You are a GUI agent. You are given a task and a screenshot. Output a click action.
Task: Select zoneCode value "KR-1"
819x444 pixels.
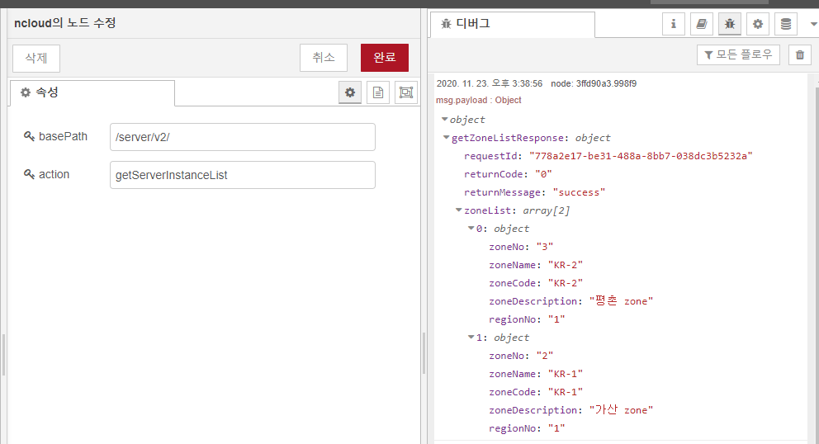coord(566,392)
